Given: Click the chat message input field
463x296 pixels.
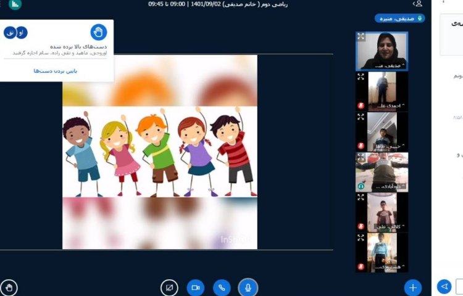Looking at the screenshot, I should click(x=459, y=287).
